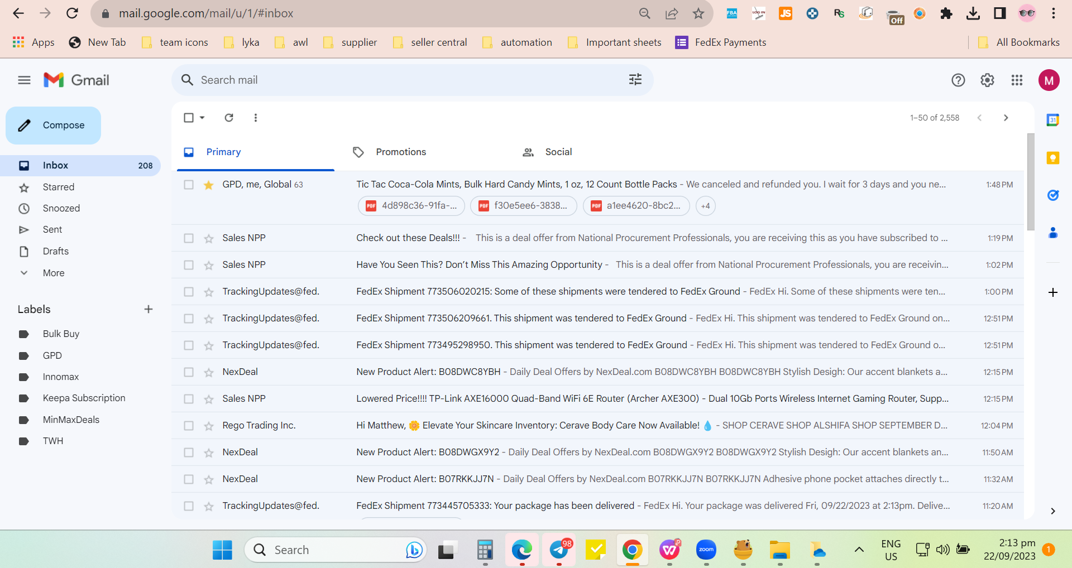Image resolution: width=1072 pixels, height=568 pixels.
Task: Refresh the inbox
Action: 229,118
